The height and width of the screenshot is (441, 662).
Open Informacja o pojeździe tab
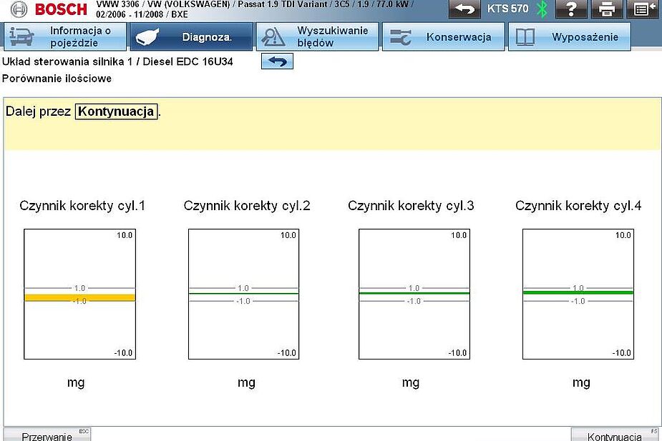(x=65, y=36)
